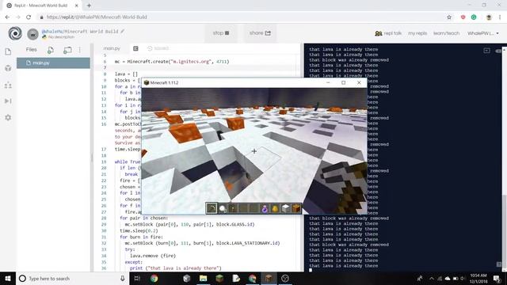Maximize the Minecraft 1.11.2 window
507x285 pixels.
343,82
